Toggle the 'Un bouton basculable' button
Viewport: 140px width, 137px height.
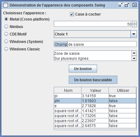[93, 80]
